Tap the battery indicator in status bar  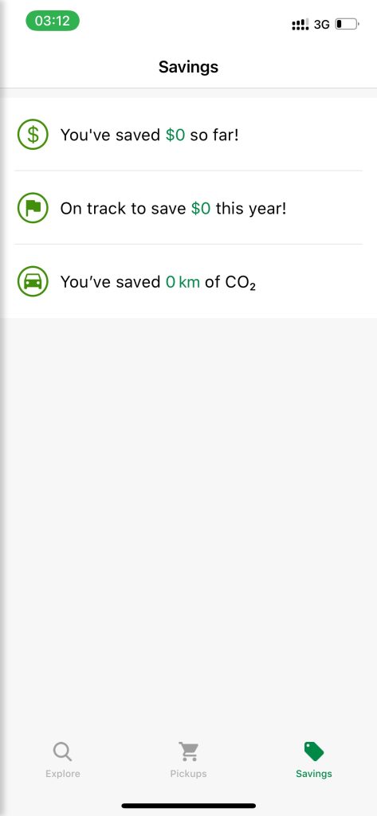[347, 24]
